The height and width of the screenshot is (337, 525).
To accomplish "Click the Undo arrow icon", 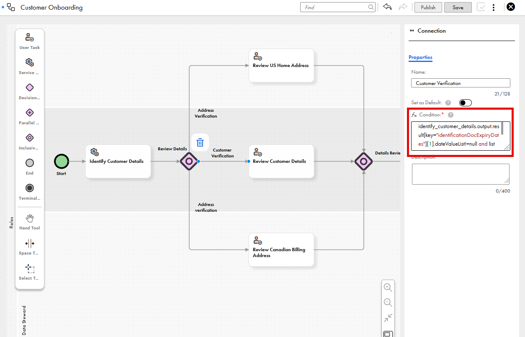I will pyautogui.click(x=387, y=7).
